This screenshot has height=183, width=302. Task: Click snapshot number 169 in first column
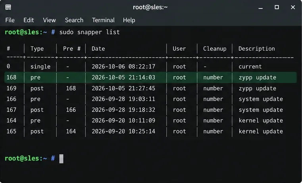click(x=12, y=88)
